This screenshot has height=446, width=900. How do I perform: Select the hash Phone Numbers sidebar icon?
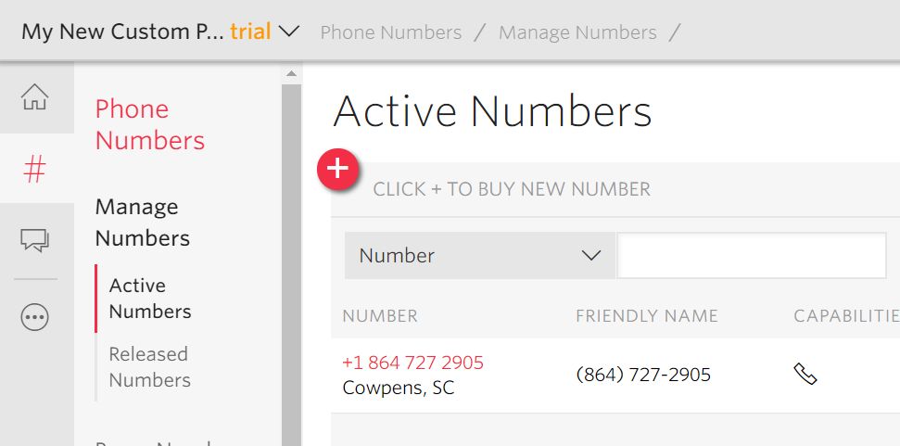(x=34, y=170)
